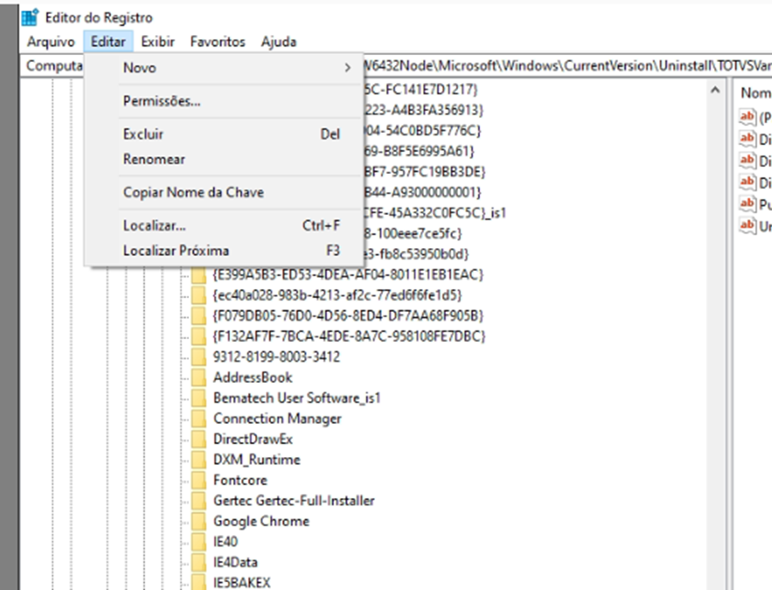Click the Gertec Gertec-Full-Installer folder icon
This screenshot has height=590, width=772.
point(199,501)
